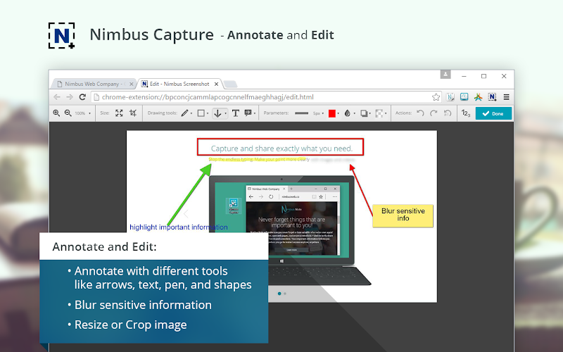The width and height of the screenshot is (563, 352).
Task: Click the zoom in magnifier icon
Action: tap(56, 113)
